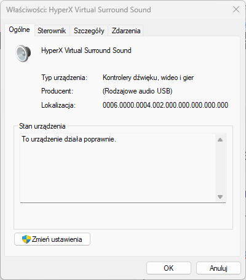Click the Anuluj button
Viewport: 246px width, 280px height.
click(218, 268)
